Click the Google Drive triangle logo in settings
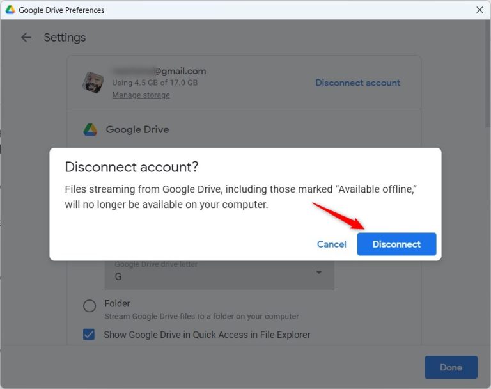 tap(90, 129)
